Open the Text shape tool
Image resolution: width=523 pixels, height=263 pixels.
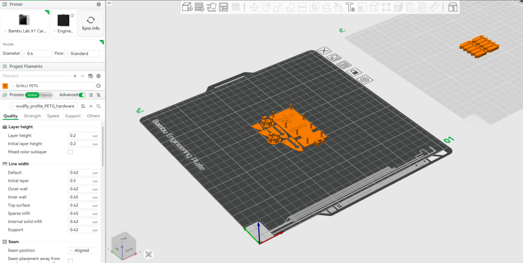point(350,7)
